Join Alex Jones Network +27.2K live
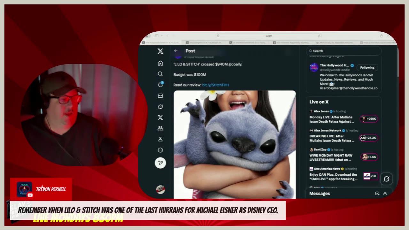 (369, 138)
